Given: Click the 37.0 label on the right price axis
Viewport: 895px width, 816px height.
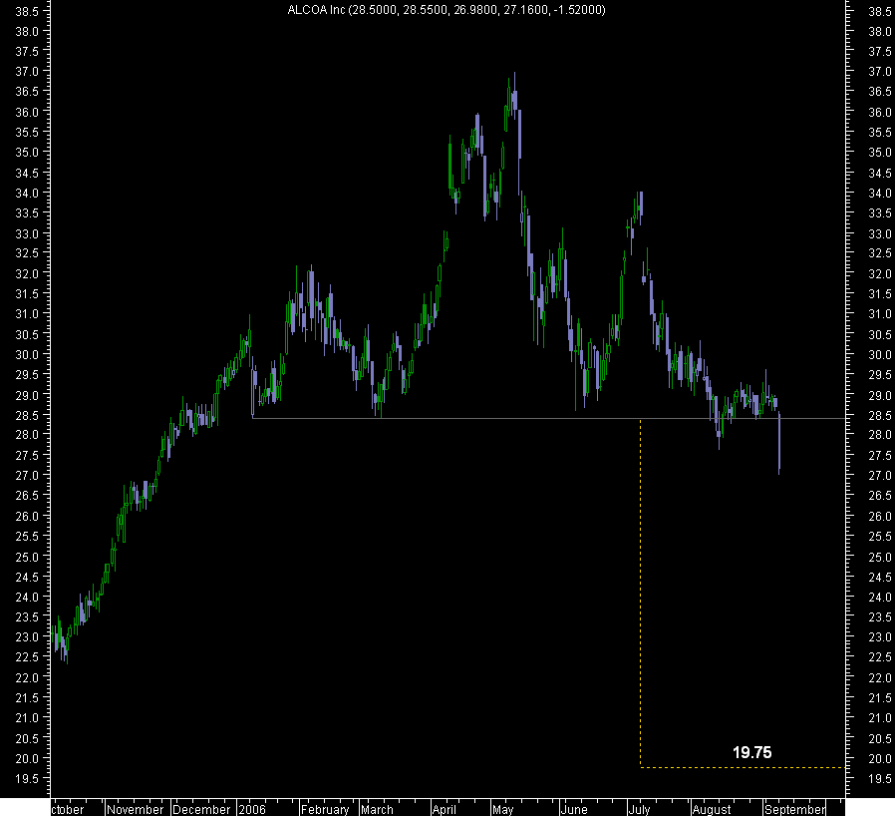Looking at the screenshot, I should [880, 72].
